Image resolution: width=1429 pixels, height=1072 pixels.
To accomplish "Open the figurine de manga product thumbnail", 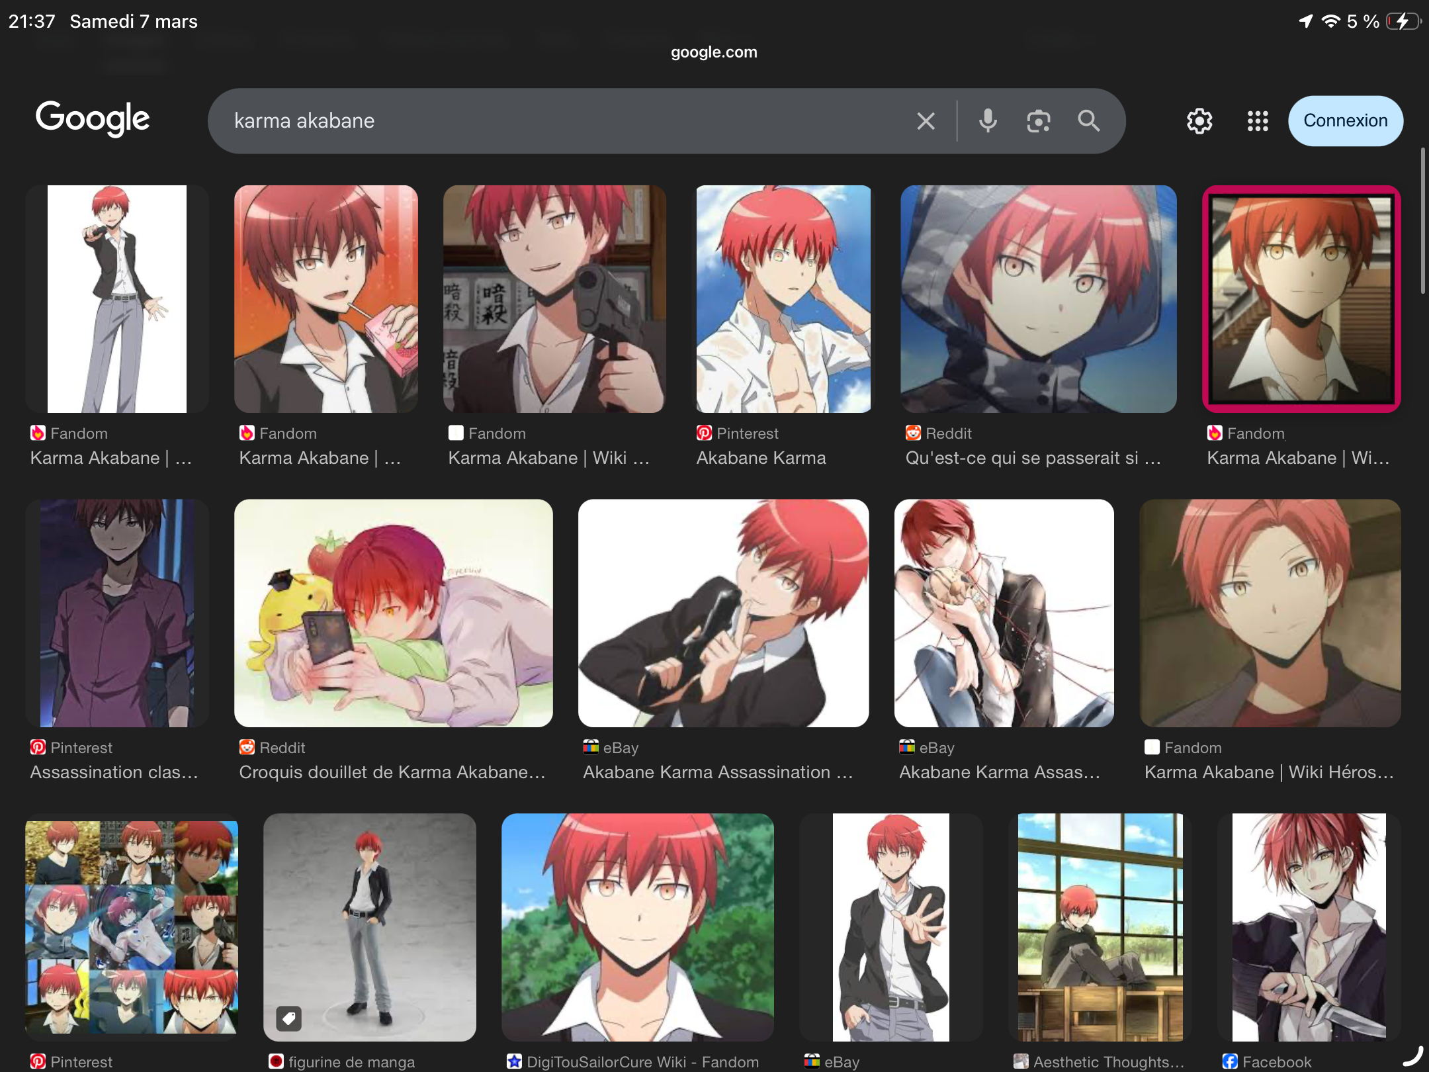I will [x=369, y=926].
